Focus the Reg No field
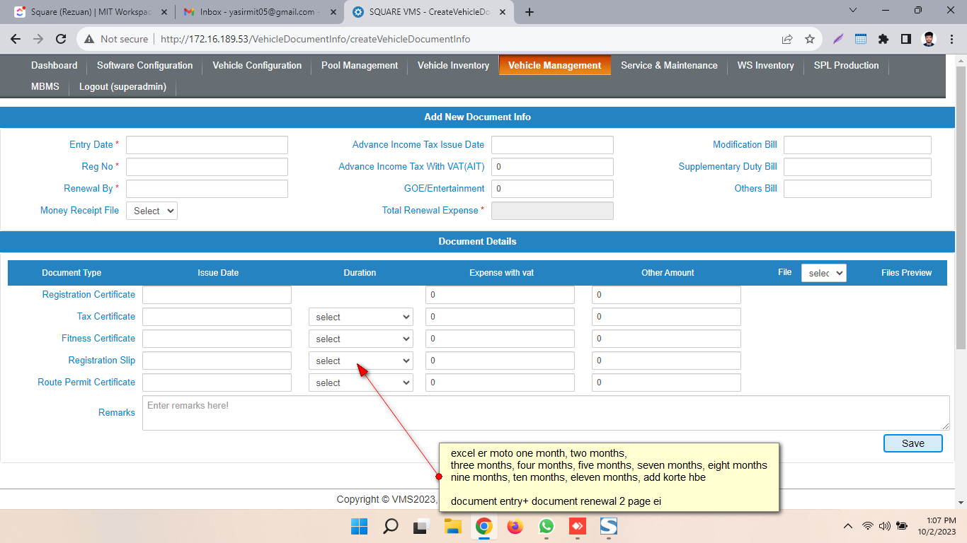 pos(207,167)
